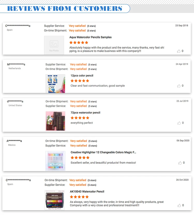Open AK10043 Watercolor Pencil product image
The height and width of the screenshot is (218, 194).
point(55,200)
